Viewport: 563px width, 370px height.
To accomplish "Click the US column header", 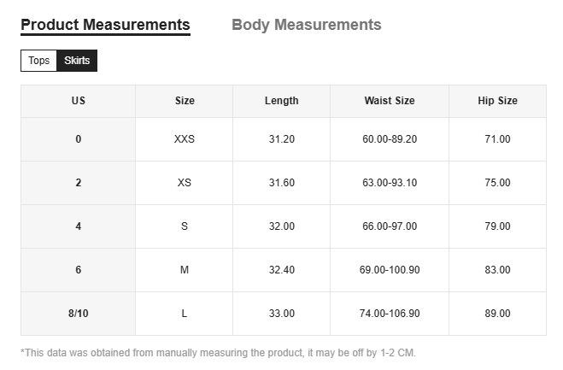I will pyautogui.click(x=79, y=101).
